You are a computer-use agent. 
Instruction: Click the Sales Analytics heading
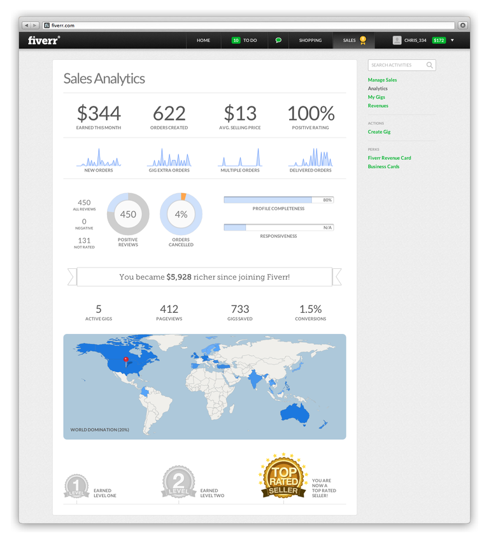click(104, 78)
